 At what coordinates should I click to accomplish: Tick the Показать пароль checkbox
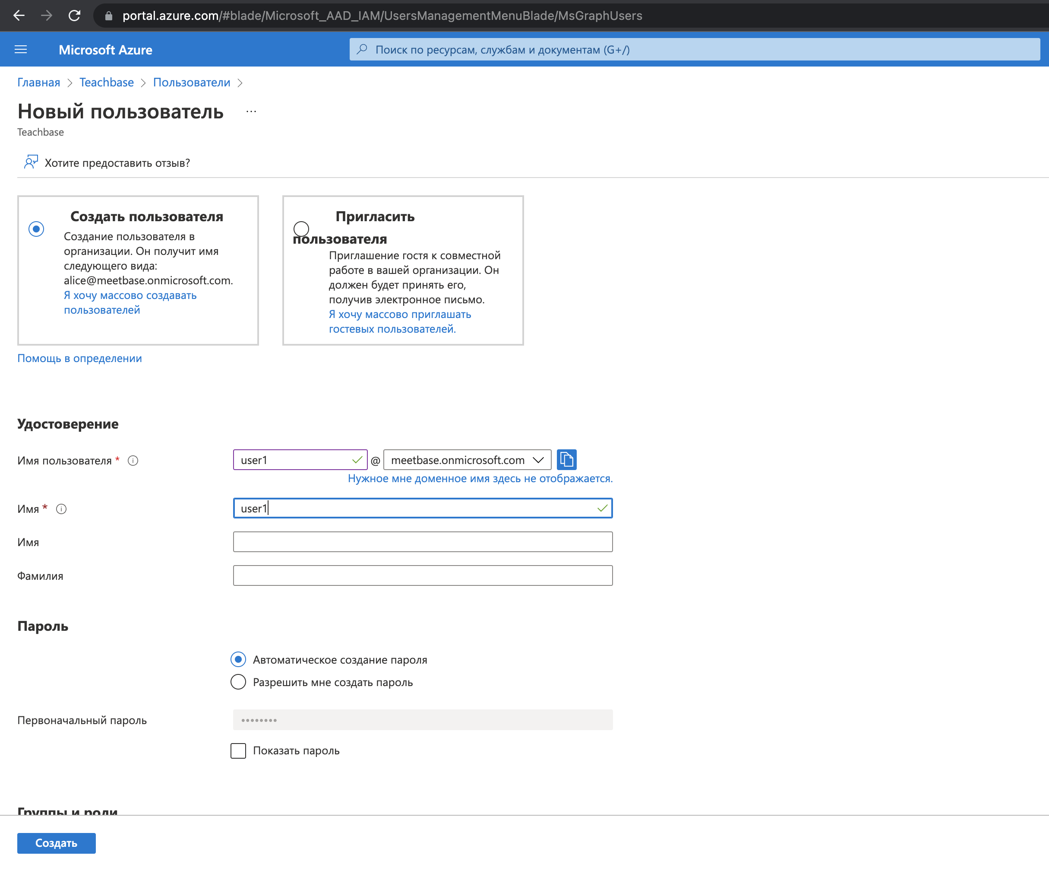click(x=238, y=750)
